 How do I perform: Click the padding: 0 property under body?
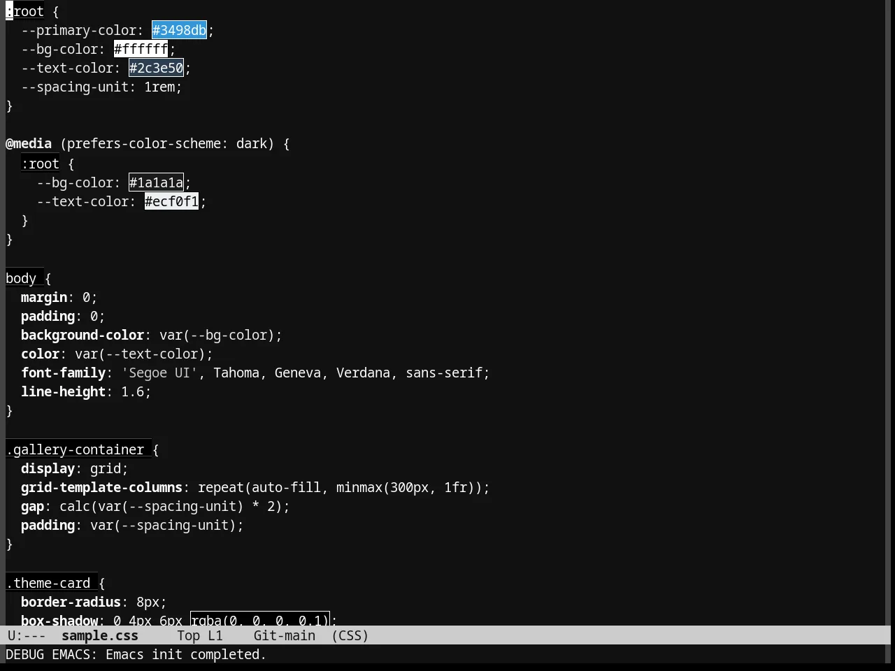(62, 316)
